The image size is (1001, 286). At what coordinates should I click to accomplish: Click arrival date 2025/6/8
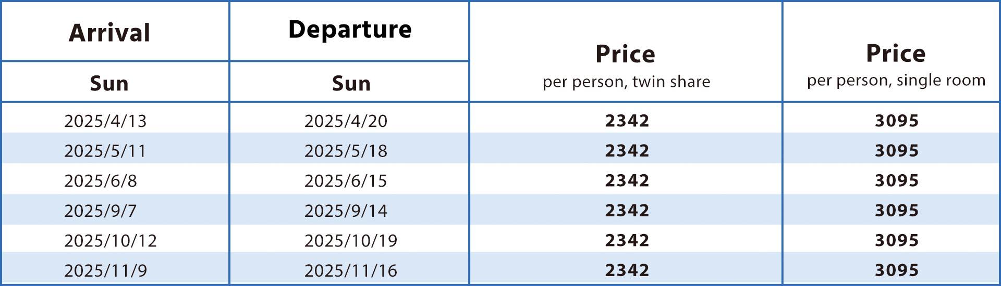101,180
